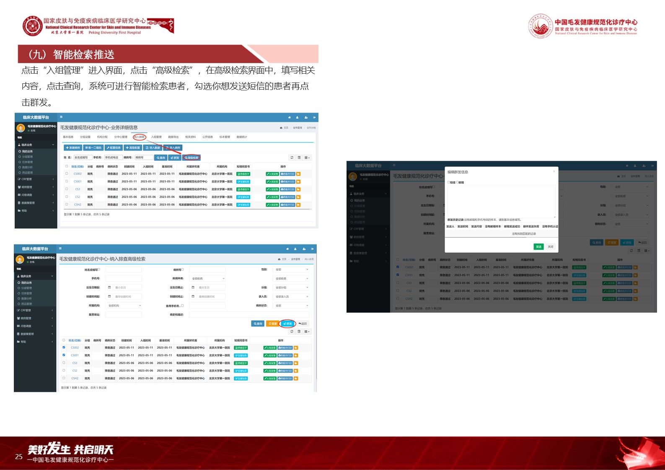Click the 导入病例 import button

pyautogui.click(x=173, y=148)
